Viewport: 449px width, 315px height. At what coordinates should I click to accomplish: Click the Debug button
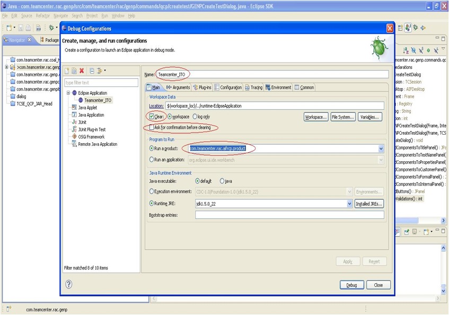click(x=351, y=284)
